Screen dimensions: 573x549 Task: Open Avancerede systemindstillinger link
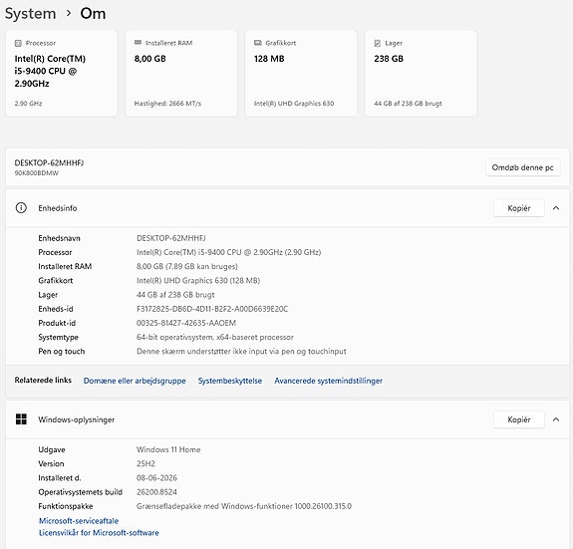328,381
